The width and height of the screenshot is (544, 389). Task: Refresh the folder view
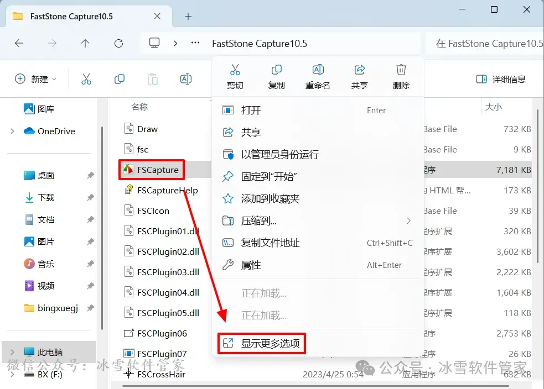(118, 43)
